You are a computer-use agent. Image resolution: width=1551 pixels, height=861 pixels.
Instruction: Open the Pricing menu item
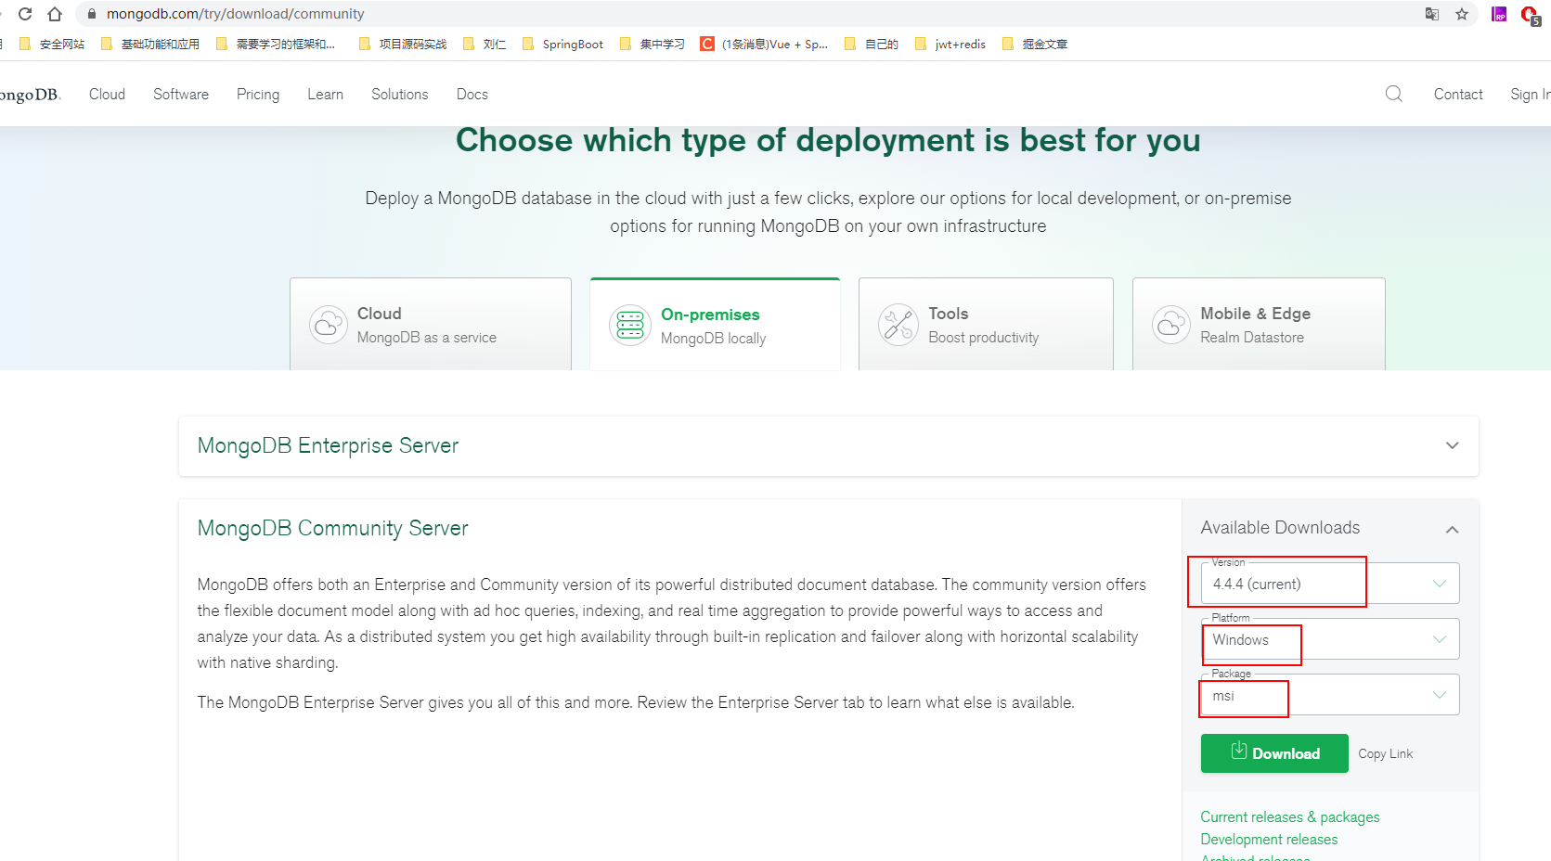(x=258, y=94)
